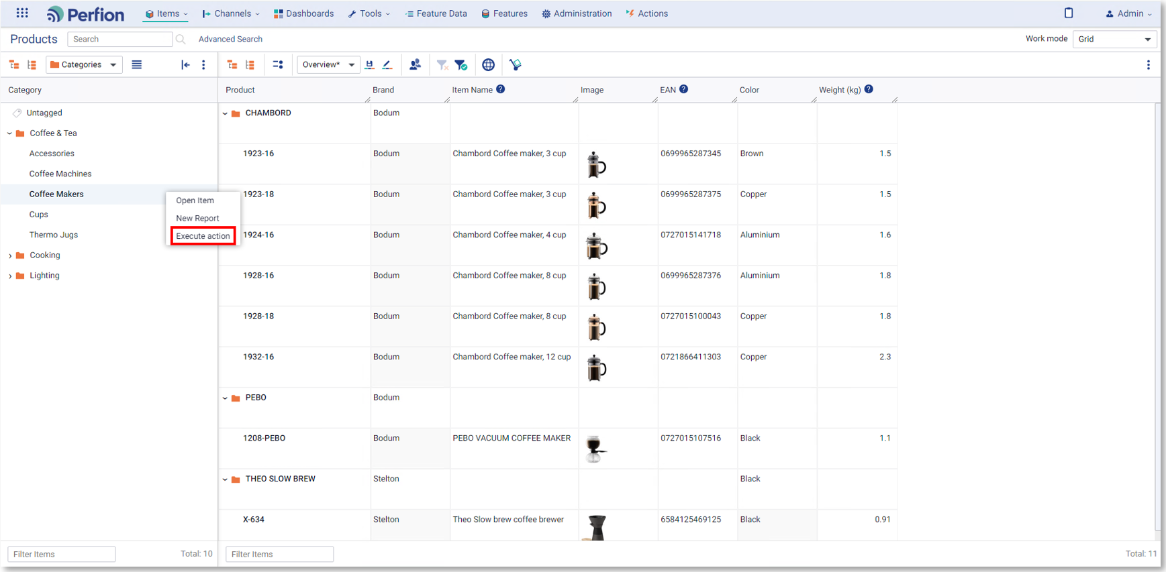Open the Actions page
The height and width of the screenshot is (572, 1166).
click(x=646, y=13)
